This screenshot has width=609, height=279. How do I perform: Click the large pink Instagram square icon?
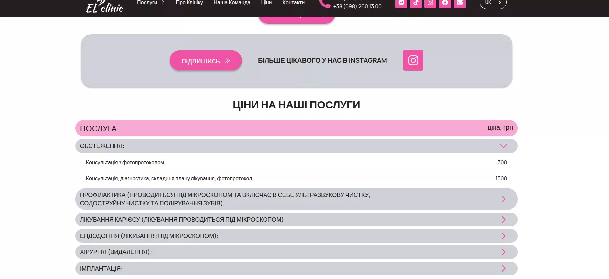click(413, 60)
